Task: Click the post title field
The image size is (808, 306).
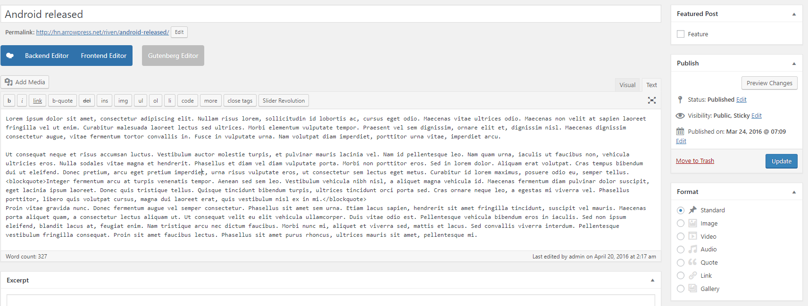Action: [331, 14]
